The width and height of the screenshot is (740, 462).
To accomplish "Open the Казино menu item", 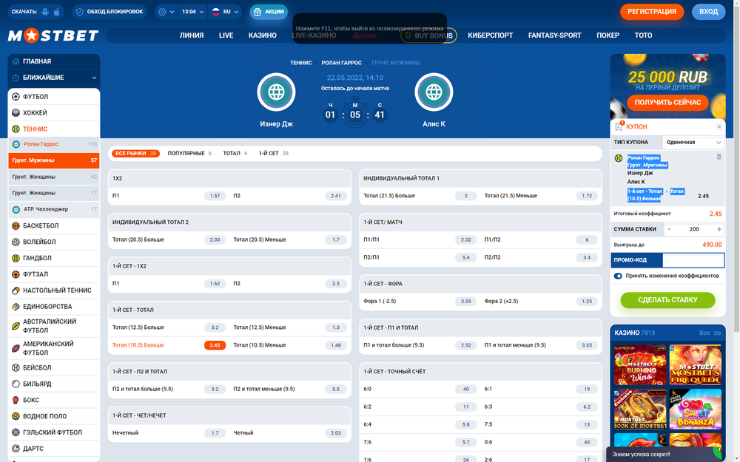I will pos(263,35).
